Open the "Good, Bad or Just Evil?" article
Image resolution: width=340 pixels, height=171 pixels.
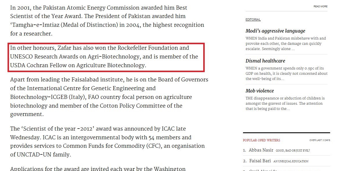pos(293,151)
